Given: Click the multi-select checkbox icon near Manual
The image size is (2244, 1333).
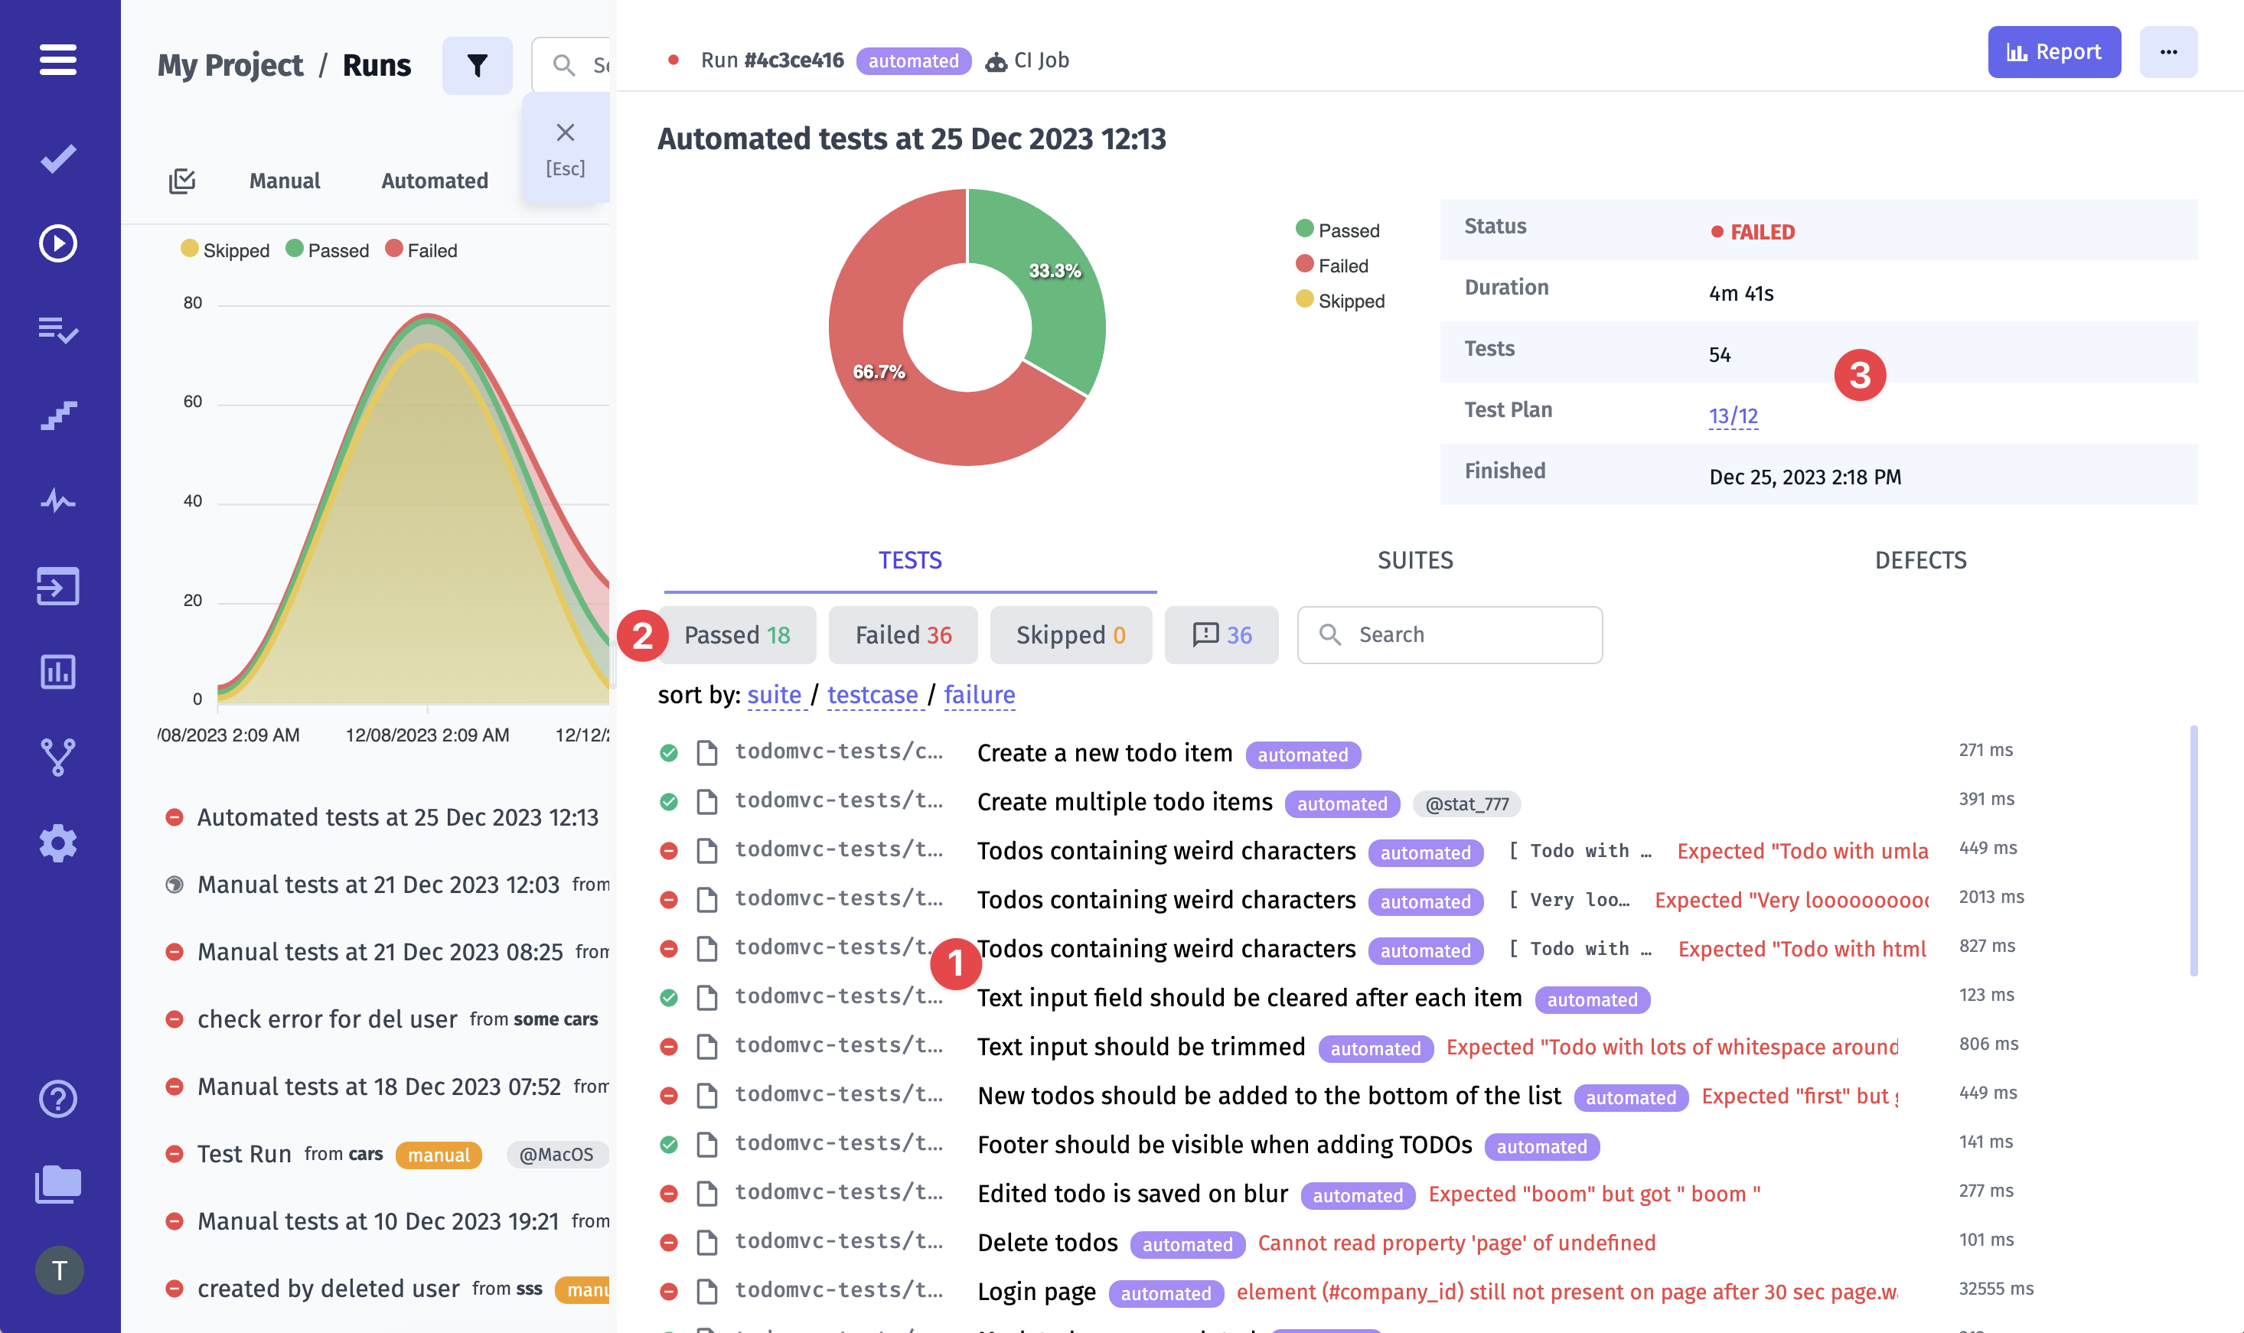Looking at the screenshot, I should (182, 181).
